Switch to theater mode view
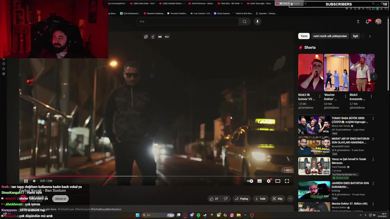Viewport: 390px width, 219px height. pos(278,181)
